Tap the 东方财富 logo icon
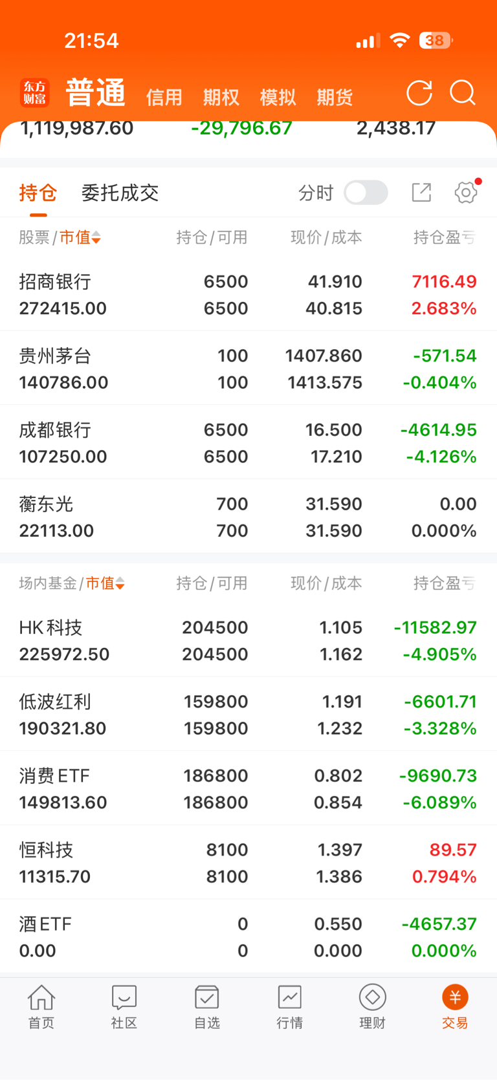Image resolution: width=497 pixels, height=1080 pixels. coord(34,93)
